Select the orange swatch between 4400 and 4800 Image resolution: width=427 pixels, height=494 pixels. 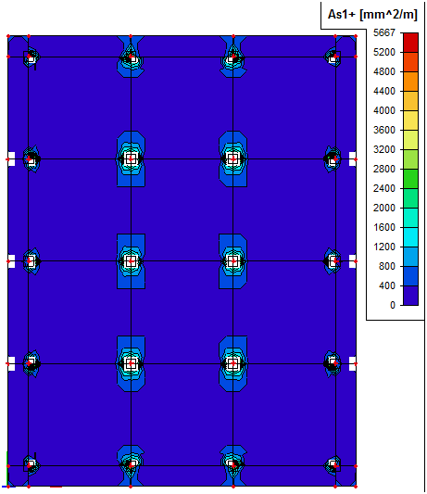coord(410,82)
